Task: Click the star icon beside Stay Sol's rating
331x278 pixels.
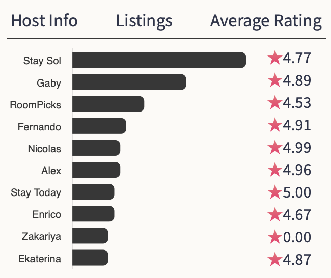Action: click(274, 59)
